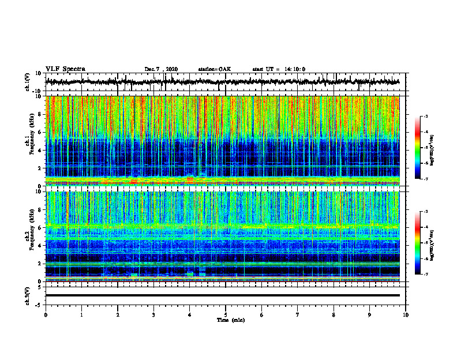Image resolution: width=457 pixels, height=353 pixels.
Task: Click time axis tick label "8"
Action: click(x=334, y=315)
